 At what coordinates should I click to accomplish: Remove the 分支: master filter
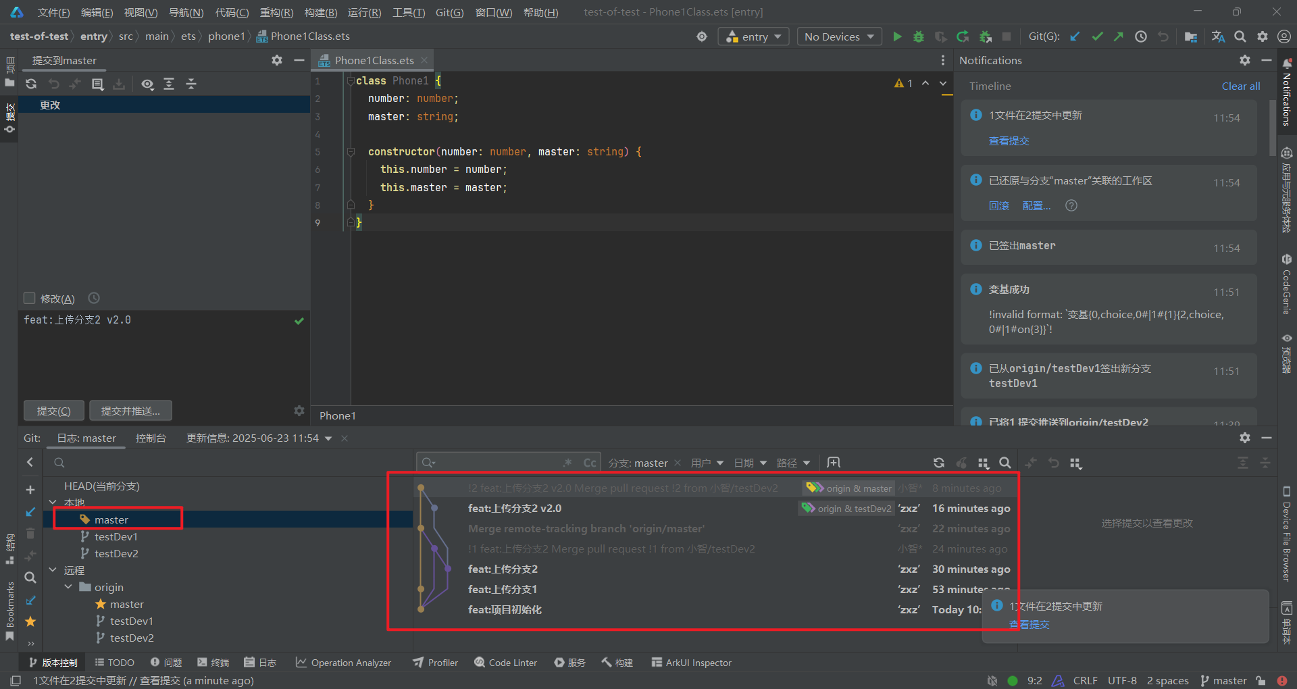(x=678, y=463)
